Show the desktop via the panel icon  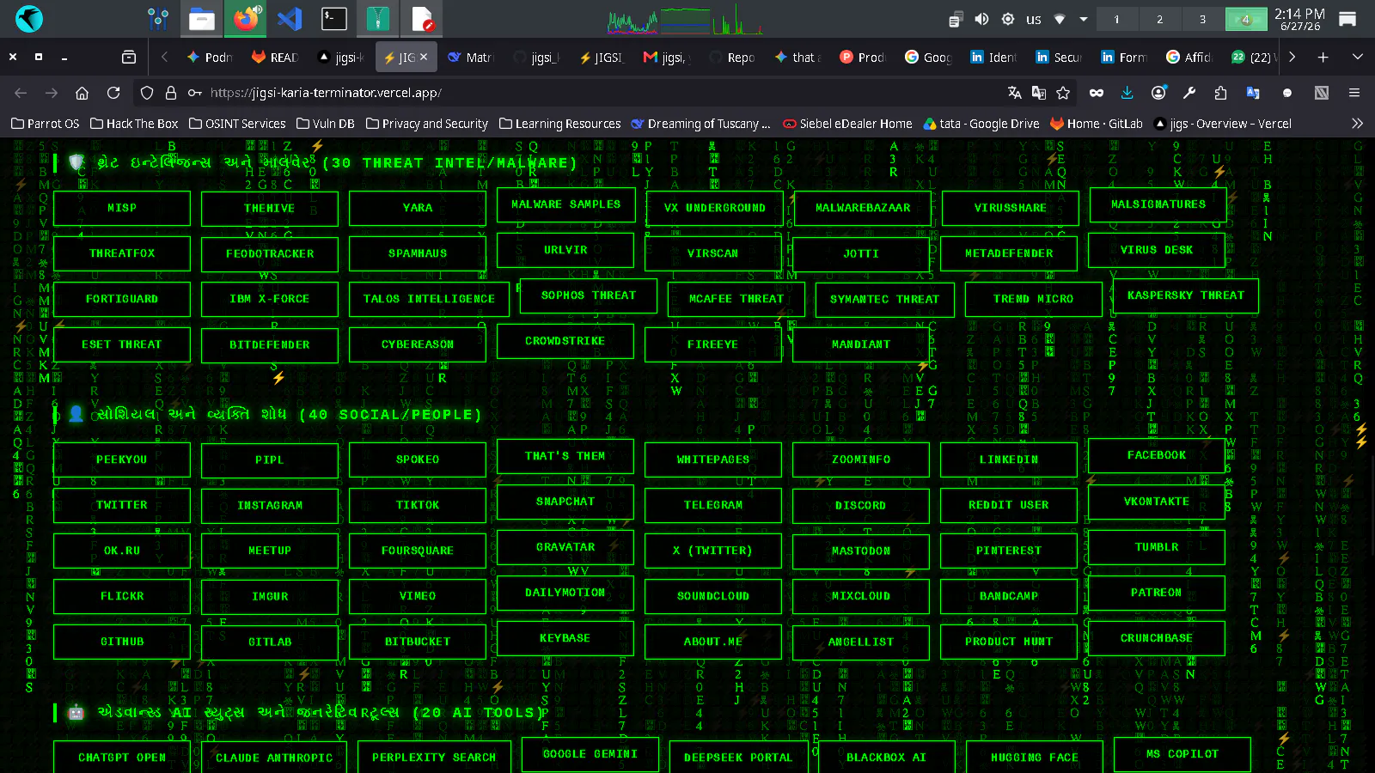pyautogui.click(x=1347, y=19)
